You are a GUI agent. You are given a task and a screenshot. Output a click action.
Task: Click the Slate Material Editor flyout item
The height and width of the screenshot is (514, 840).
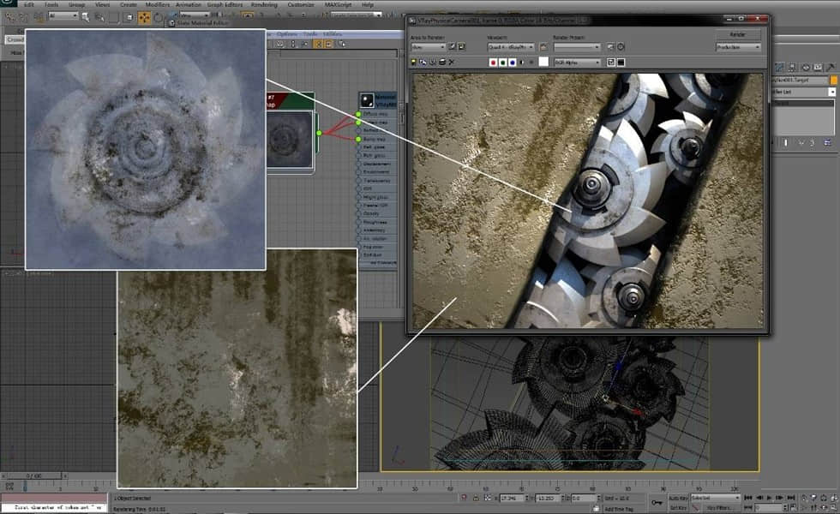click(x=198, y=23)
